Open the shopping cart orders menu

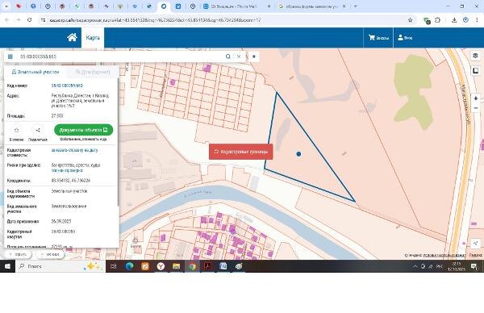pyautogui.click(x=378, y=38)
